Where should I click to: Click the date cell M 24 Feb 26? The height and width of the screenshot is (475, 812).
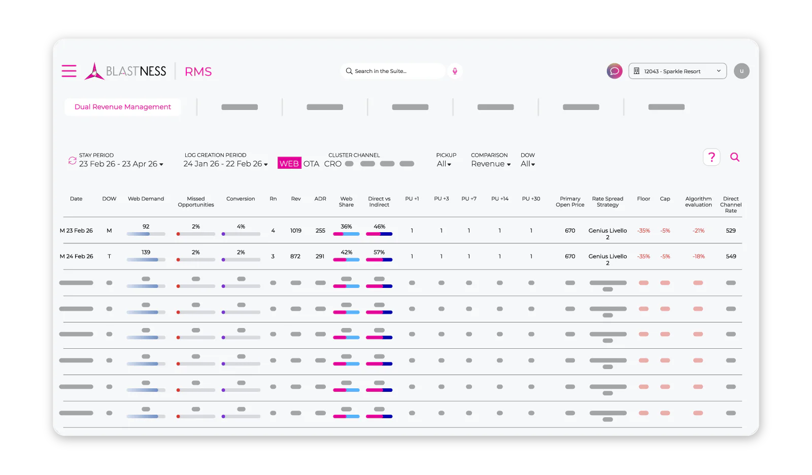pyautogui.click(x=76, y=257)
